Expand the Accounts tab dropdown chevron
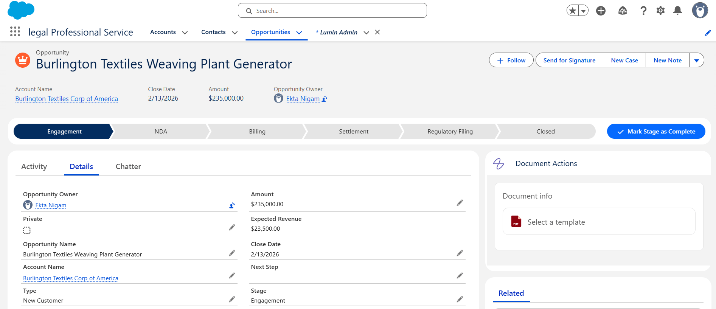The image size is (716, 309). coord(185,33)
